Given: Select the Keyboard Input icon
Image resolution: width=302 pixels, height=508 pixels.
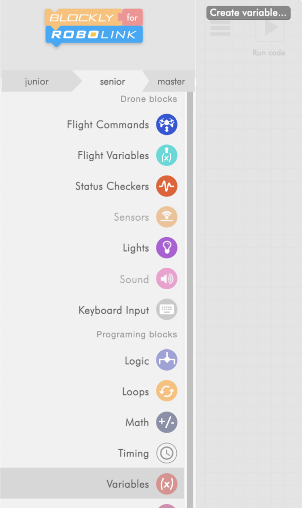Looking at the screenshot, I should pyautogui.click(x=167, y=310).
